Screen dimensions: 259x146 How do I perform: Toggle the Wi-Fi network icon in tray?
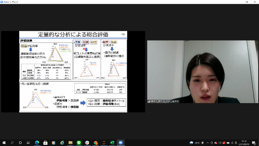tap(232, 143)
